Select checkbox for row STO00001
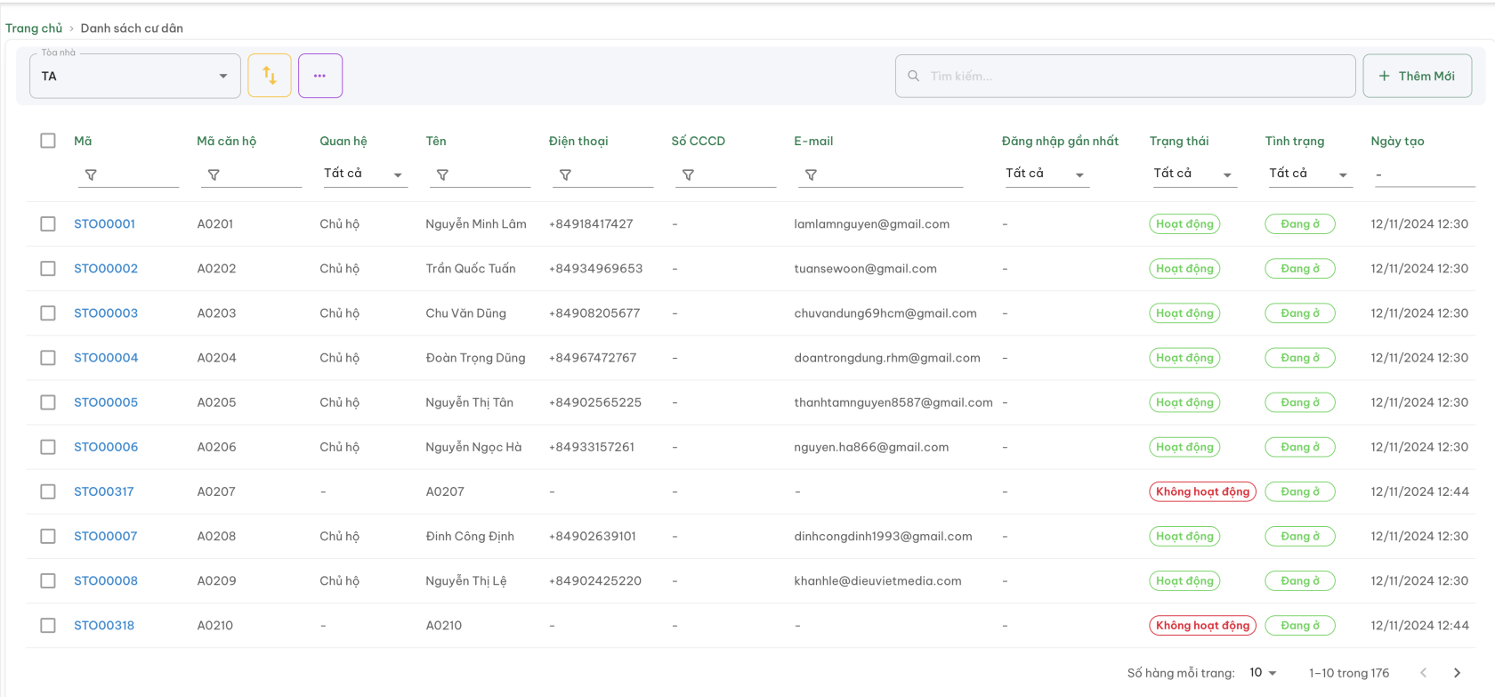The image size is (1495, 697). click(48, 224)
